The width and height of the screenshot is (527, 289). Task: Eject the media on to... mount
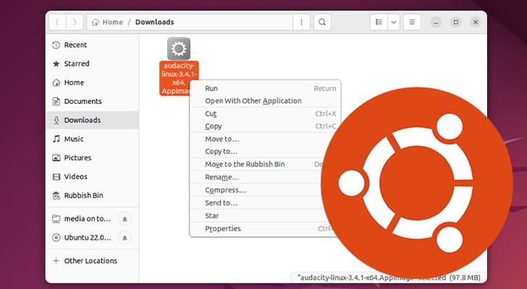click(125, 219)
